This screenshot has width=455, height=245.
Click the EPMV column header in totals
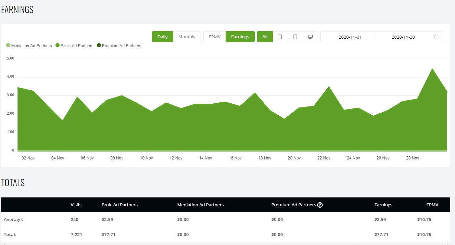pyautogui.click(x=432, y=205)
